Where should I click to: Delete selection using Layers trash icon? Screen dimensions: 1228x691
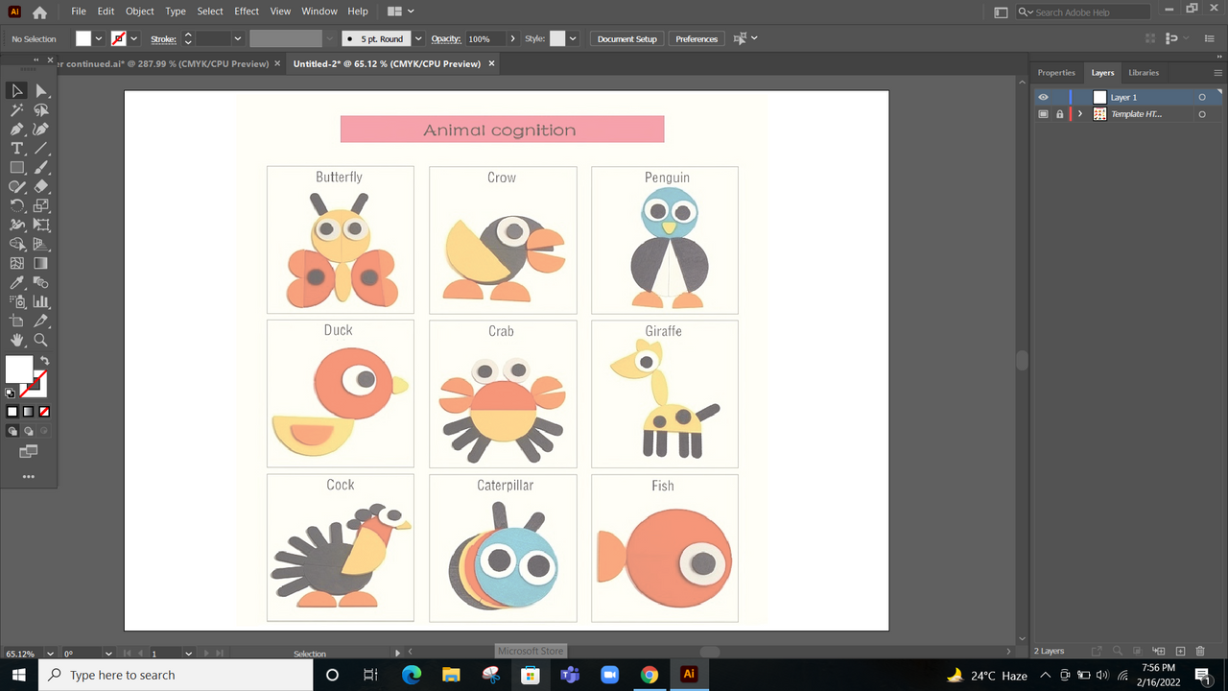click(1200, 651)
